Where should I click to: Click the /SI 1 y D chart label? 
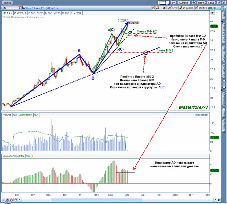8,13
